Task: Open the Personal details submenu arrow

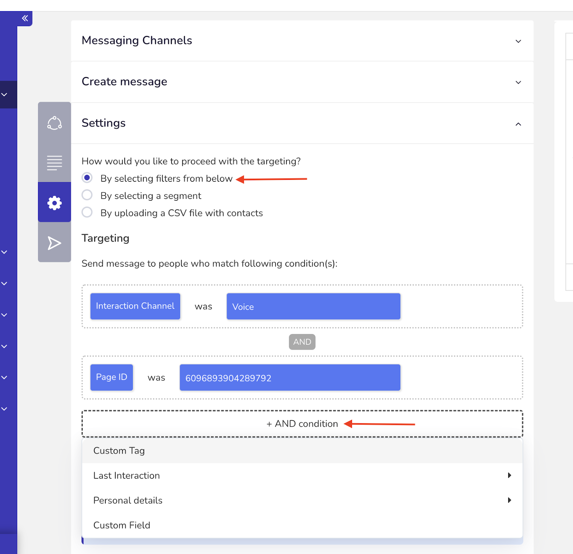Action: tap(510, 500)
